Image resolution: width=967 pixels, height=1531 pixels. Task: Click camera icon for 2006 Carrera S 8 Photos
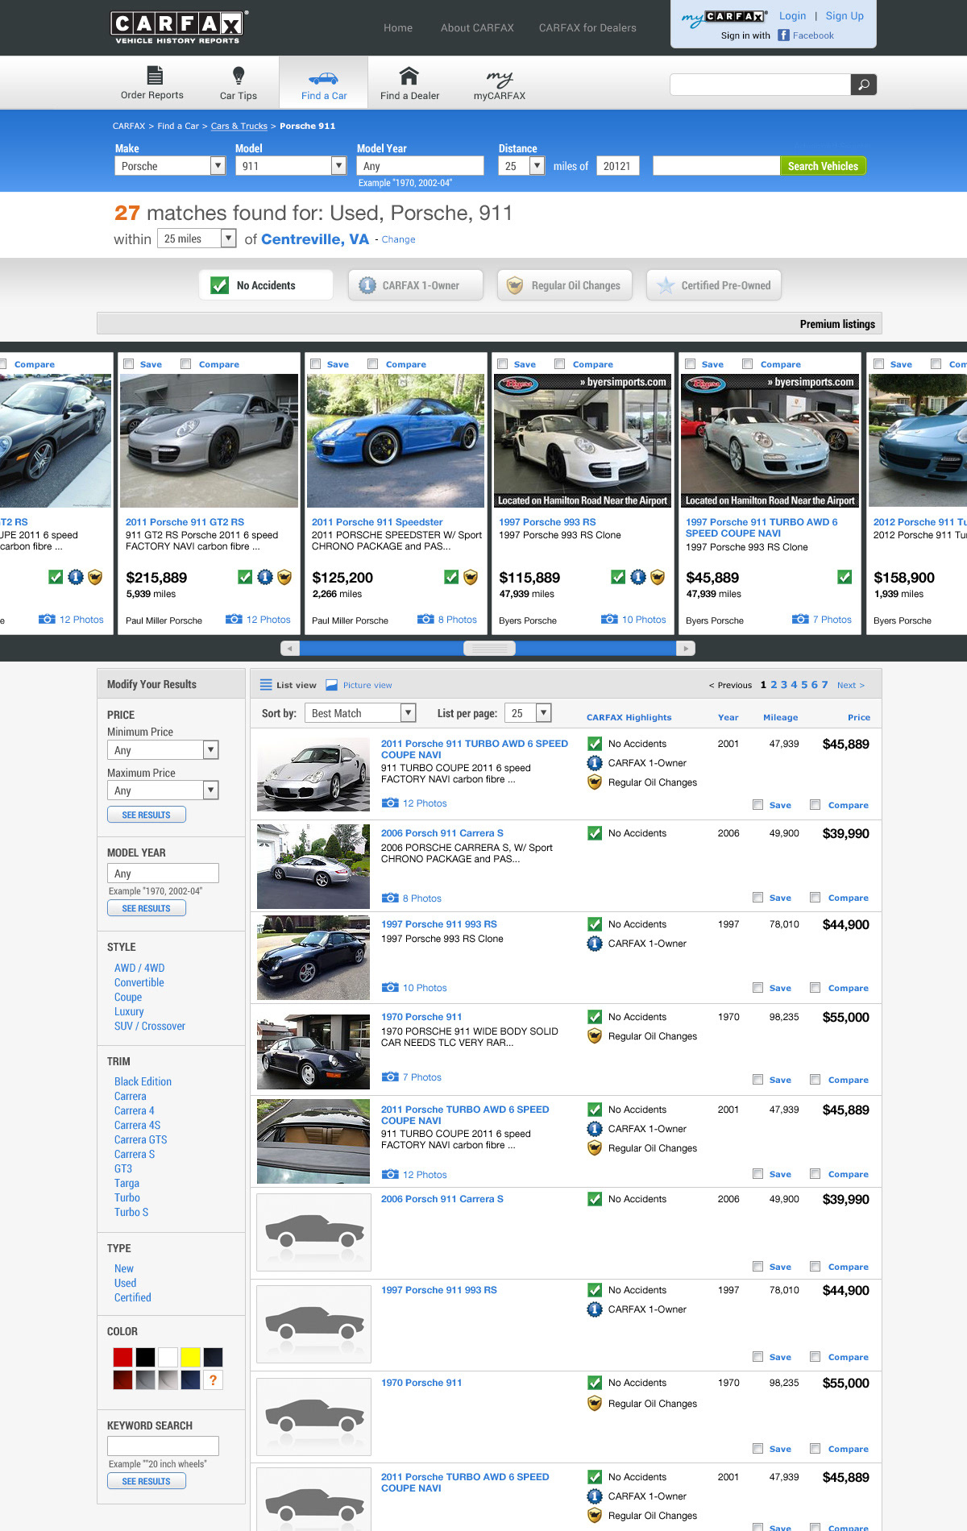tap(390, 898)
